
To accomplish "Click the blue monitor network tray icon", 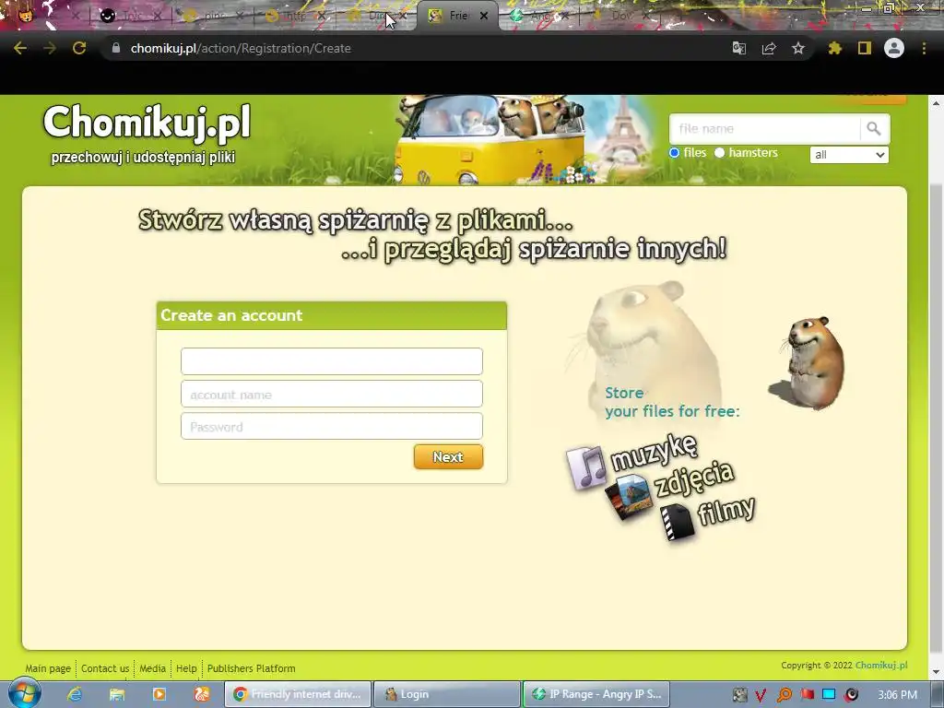I will point(829,695).
